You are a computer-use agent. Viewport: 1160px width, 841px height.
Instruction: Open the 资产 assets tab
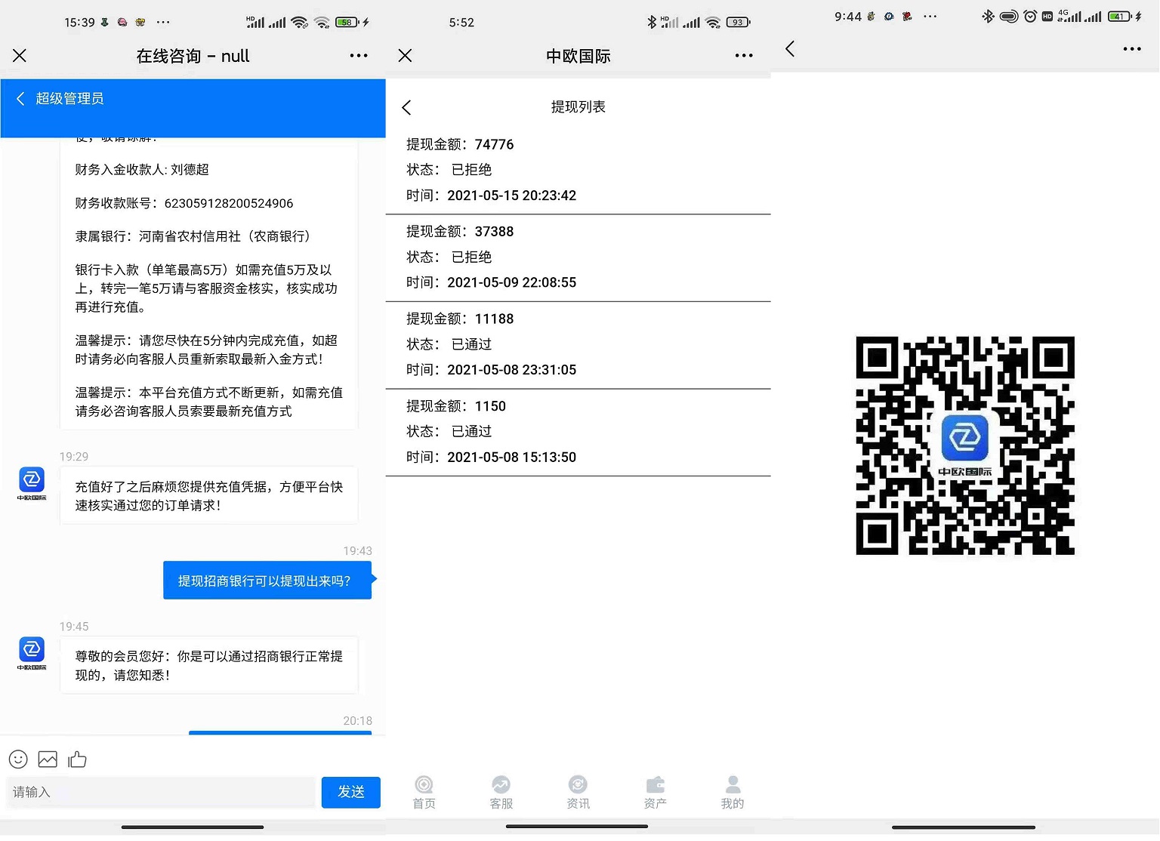(656, 793)
